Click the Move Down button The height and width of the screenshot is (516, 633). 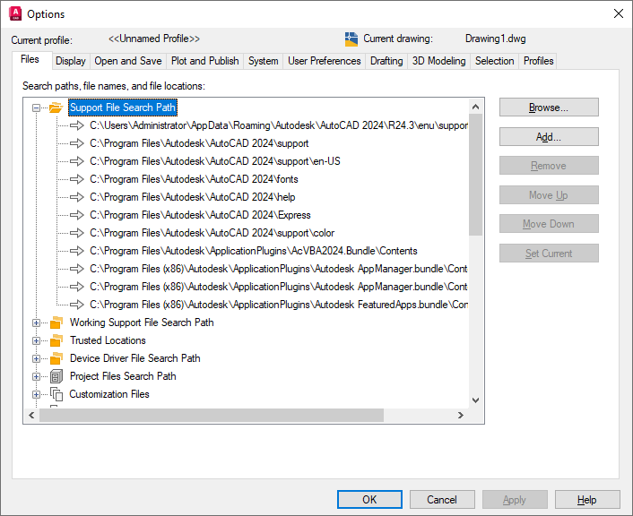[x=549, y=223]
